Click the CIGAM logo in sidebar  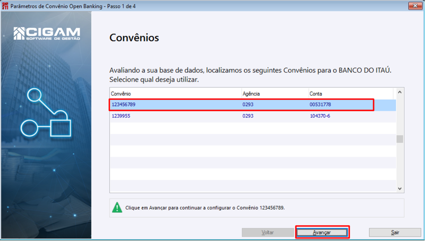click(47, 33)
